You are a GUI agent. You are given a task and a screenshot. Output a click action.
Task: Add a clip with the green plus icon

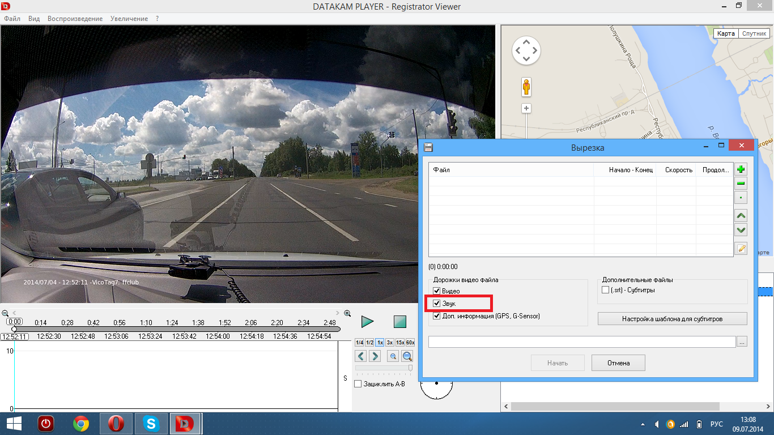tap(741, 169)
